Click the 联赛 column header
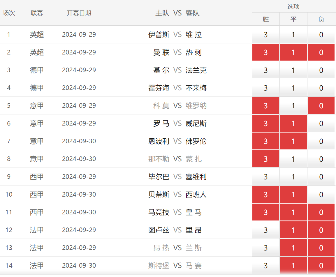Image resolution: width=336 pixels, height=277 pixels. 37,13
